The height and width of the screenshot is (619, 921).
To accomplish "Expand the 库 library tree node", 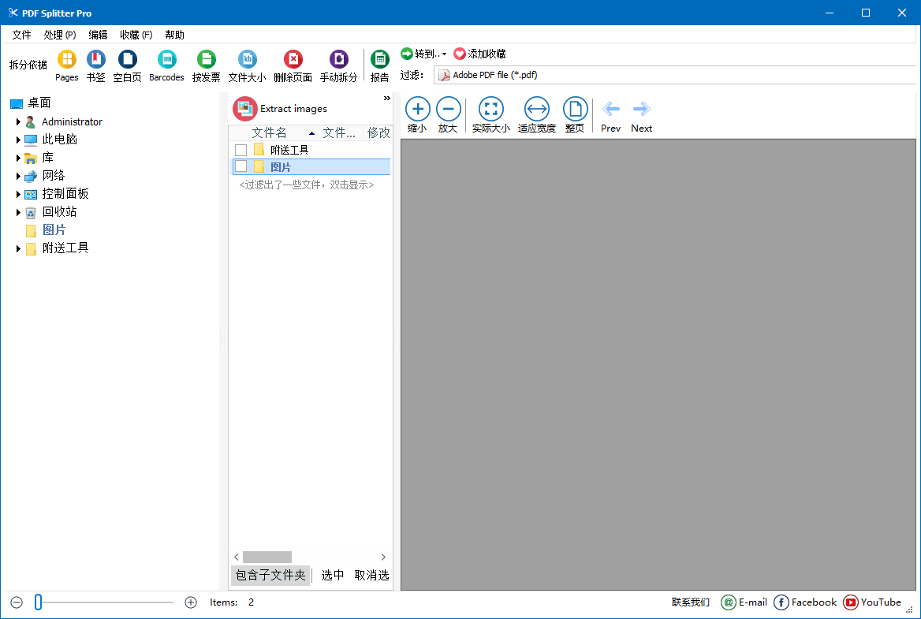I will [18, 158].
